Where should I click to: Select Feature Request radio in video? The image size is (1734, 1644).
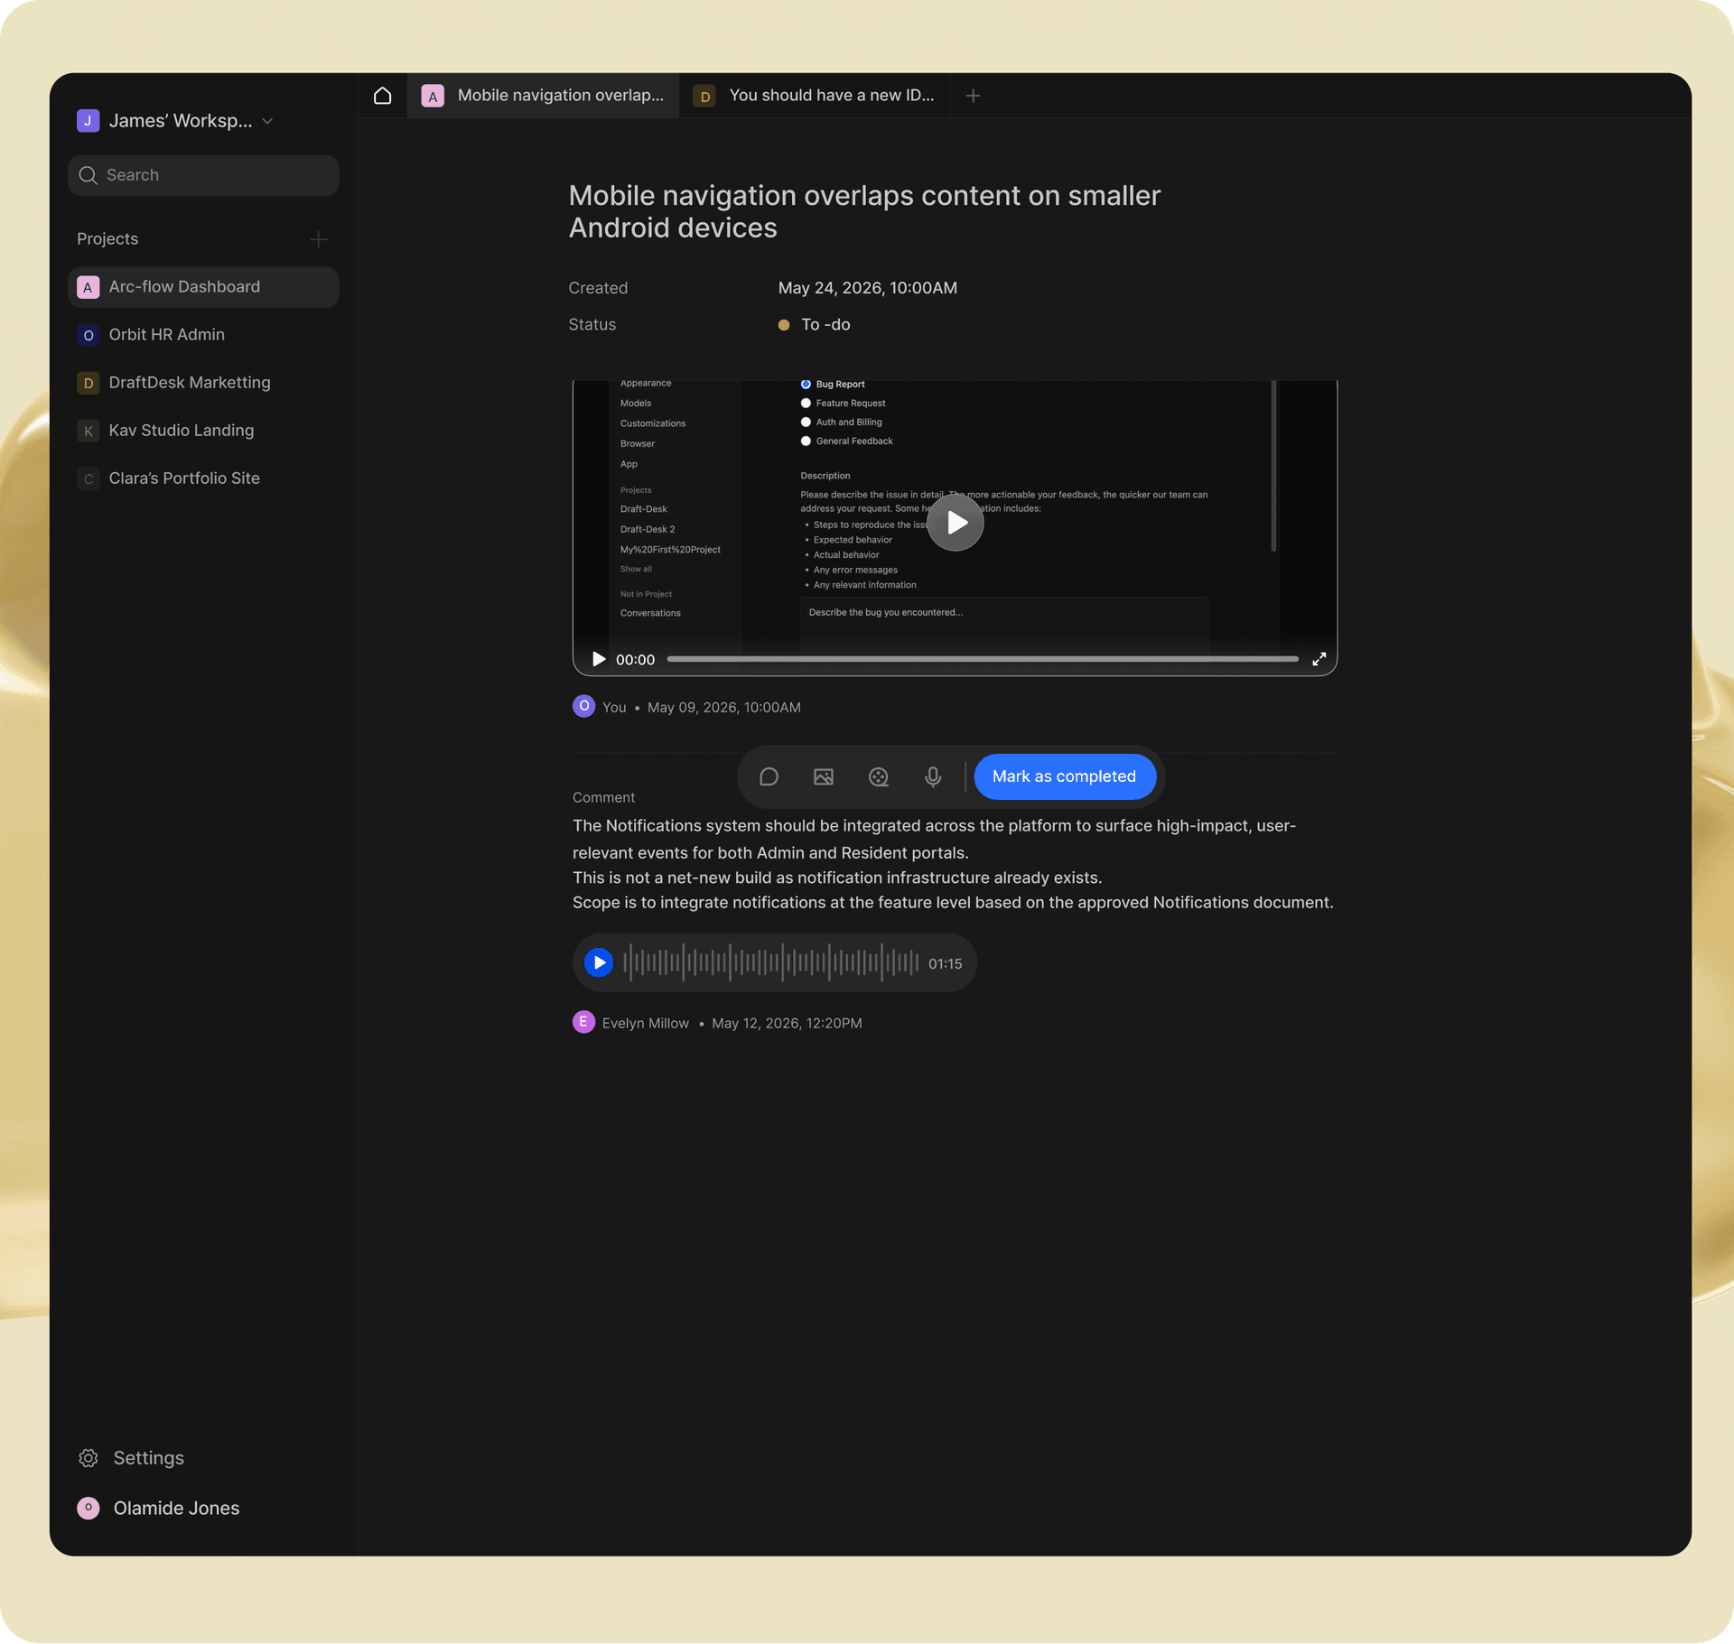(806, 404)
